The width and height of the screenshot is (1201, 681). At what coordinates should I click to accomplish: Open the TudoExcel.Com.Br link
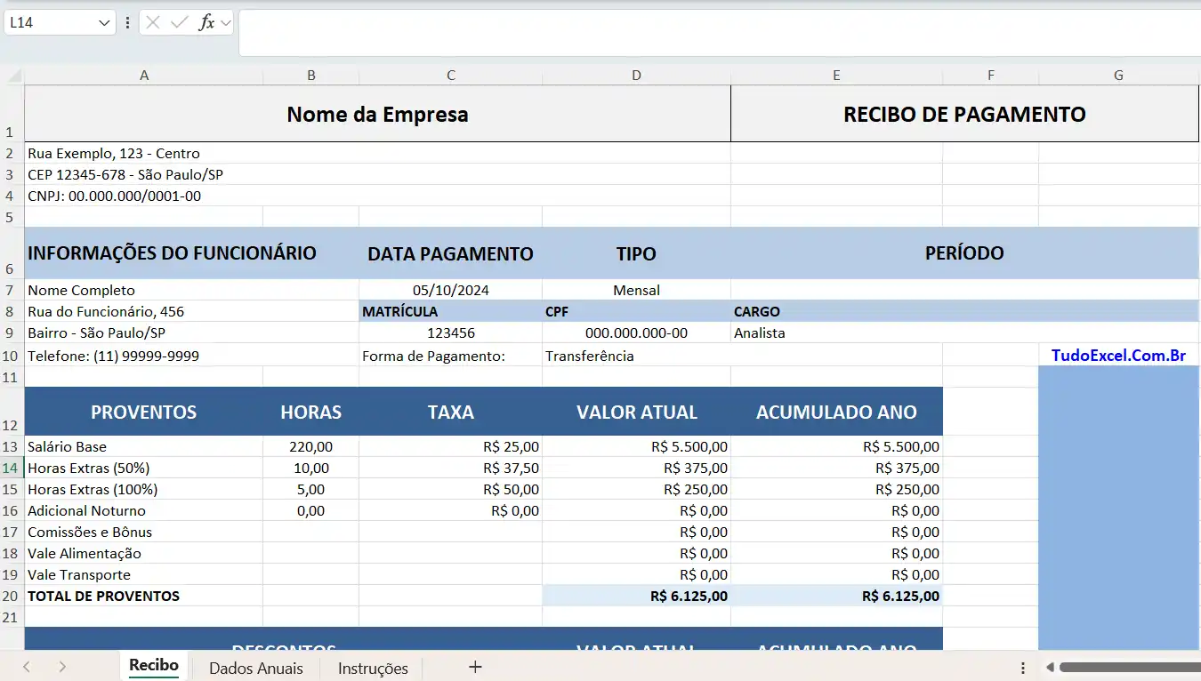(x=1117, y=356)
